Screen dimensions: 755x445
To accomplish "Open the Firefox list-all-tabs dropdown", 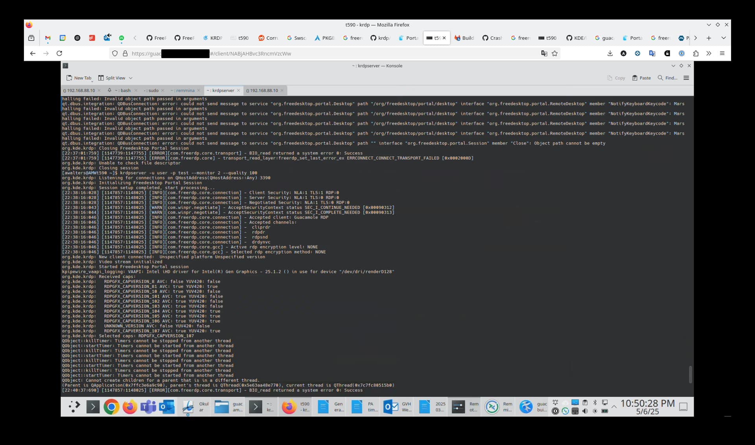I will (724, 38).
